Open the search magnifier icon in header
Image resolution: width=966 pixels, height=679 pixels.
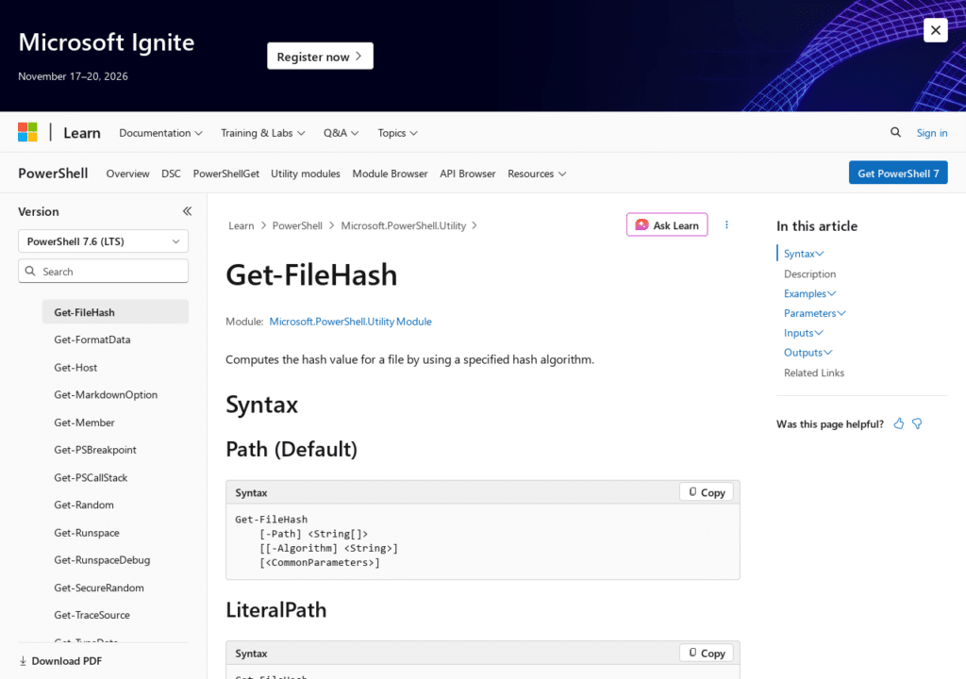click(895, 132)
